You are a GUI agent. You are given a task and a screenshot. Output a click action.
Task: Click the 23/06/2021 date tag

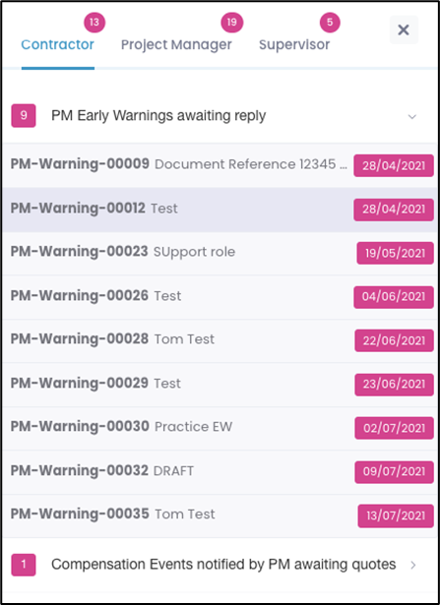(x=394, y=385)
